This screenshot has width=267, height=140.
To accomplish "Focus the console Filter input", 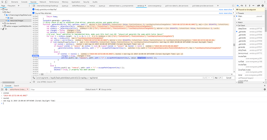I will coord(57,89).
